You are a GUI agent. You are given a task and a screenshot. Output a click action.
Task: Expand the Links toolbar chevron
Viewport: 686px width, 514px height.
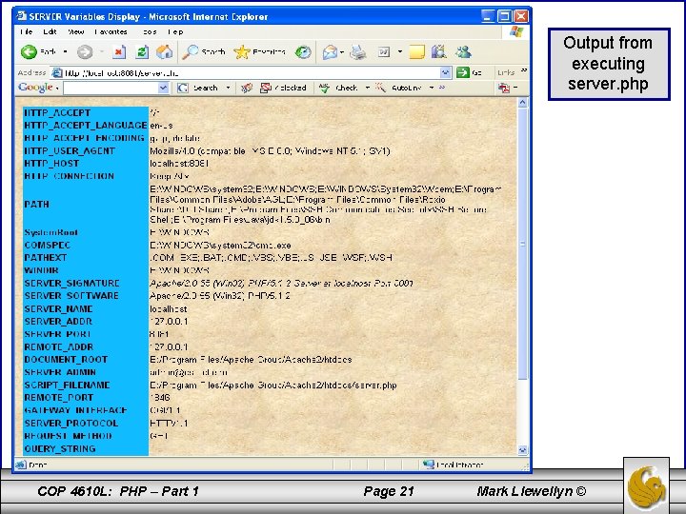(524, 70)
